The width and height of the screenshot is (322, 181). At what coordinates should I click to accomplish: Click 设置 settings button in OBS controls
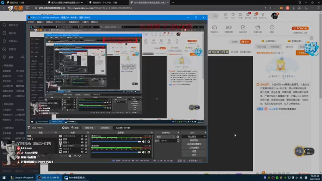194,152
